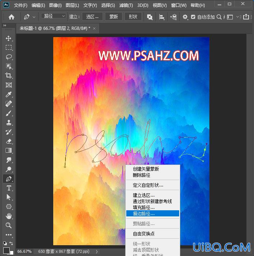Image resolution: width=254 pixels, height=256 pixels.
Task: Select the Dodge tool
Action: click(x=9, y=169)
